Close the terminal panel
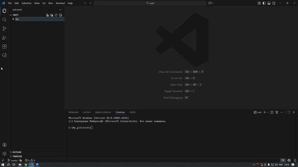 [294, 112]
